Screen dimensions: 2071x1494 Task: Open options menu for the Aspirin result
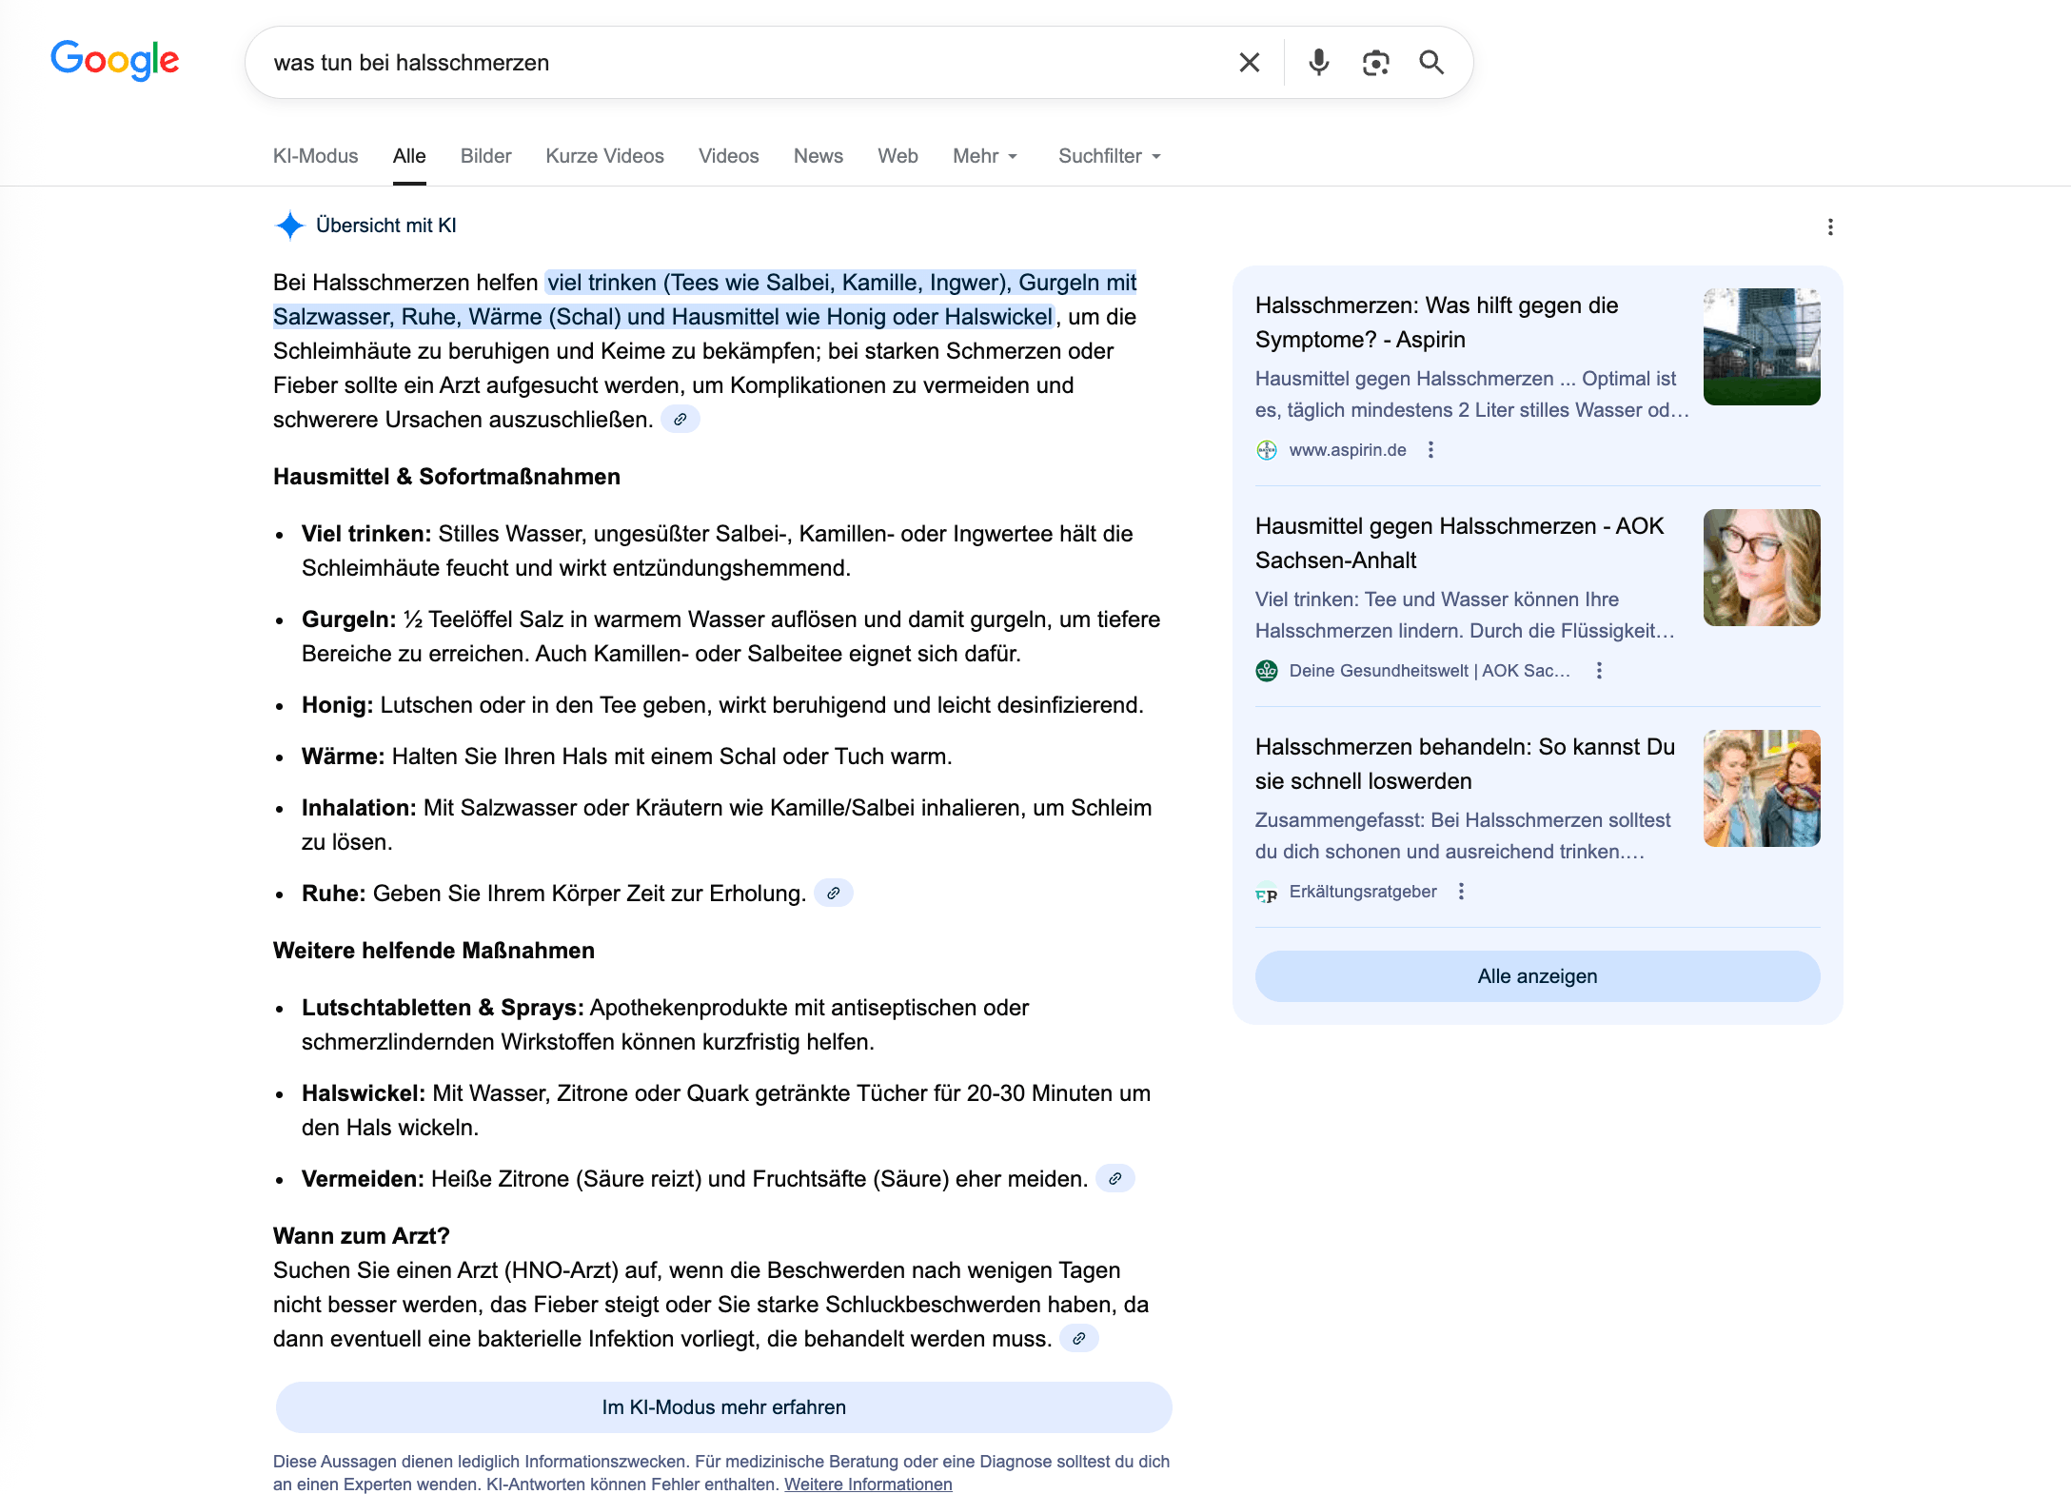click(1430, 450)
